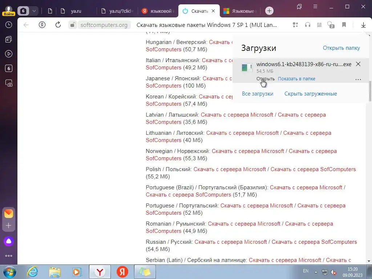This screenshot has width=372, height=279.
Task: Open the three-dot sidebar menu
Action: (x=9, y=256)
